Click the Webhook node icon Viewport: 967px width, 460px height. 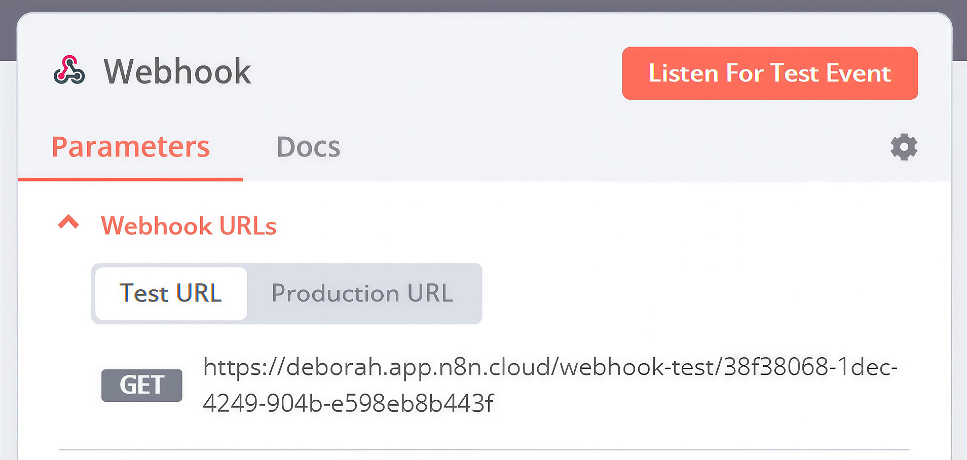point(69,70)
